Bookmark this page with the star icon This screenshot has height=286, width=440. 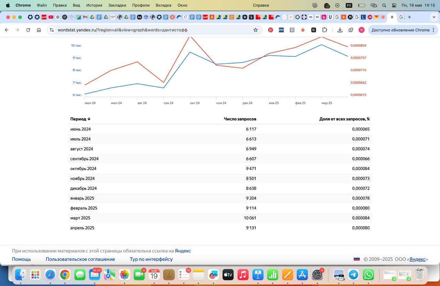[x=255, y=30]
